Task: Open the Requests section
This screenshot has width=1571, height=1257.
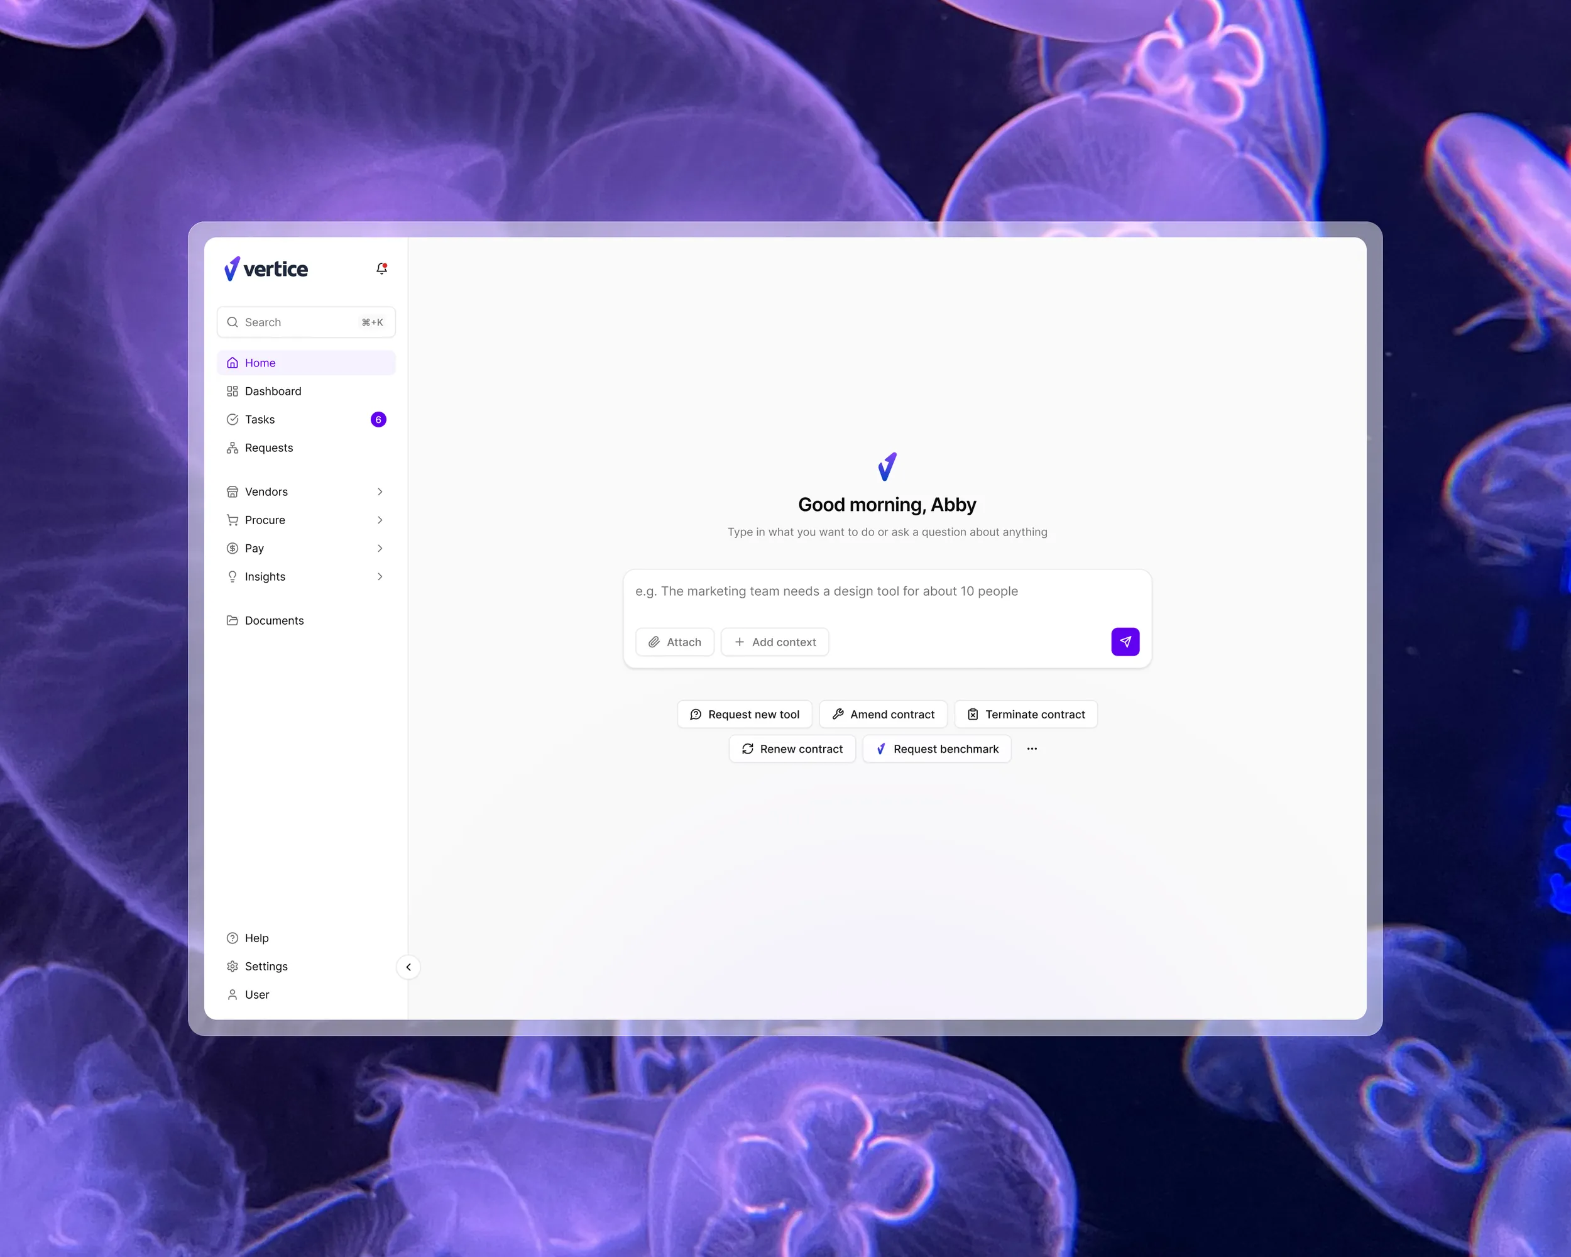Action: pos(306,448)
